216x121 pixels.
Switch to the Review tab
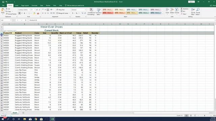point(48,5)
